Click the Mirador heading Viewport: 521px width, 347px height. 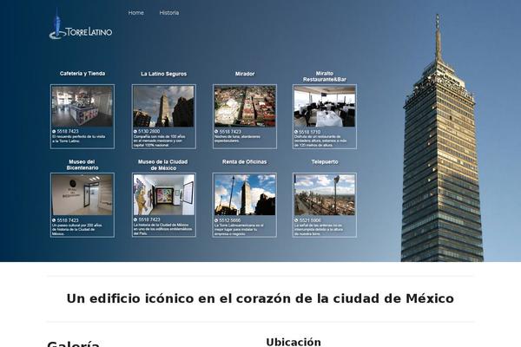click(245, 74)
